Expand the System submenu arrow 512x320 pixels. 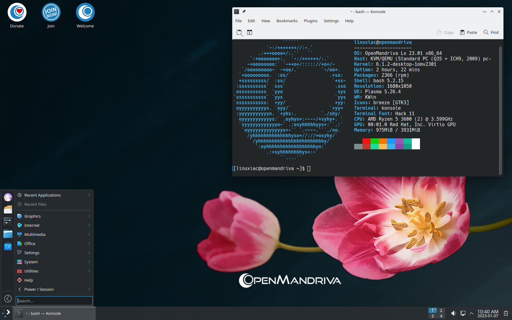(x=89, y=262)
